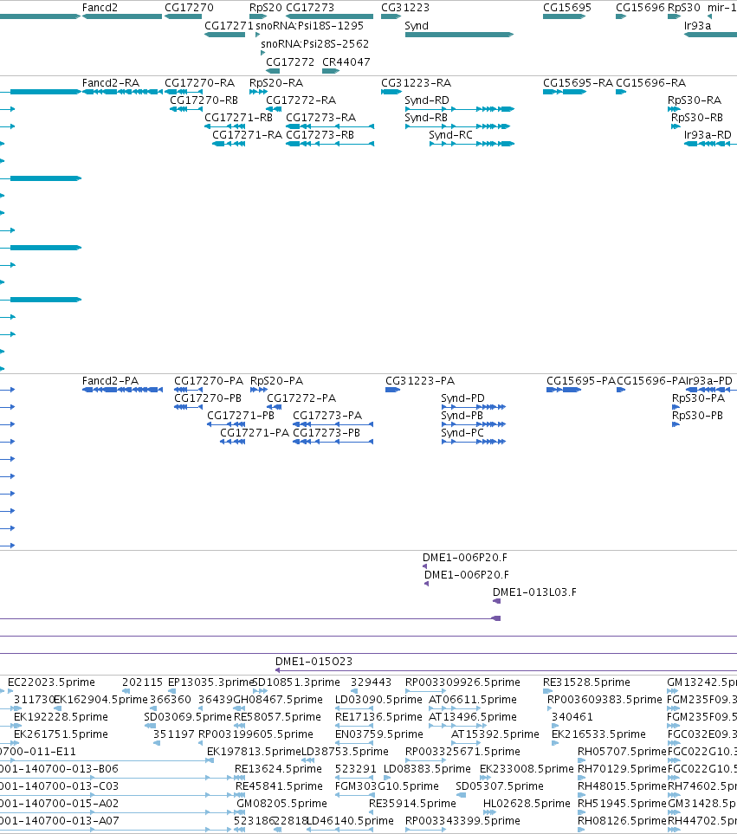Screen dimensions: 737x834
Task: Open protein Fancd2-PA
Action: click(110, 381)
